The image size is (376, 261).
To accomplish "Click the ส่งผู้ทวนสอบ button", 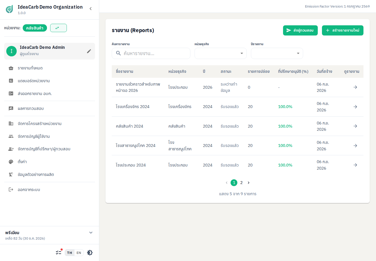I will click(x=300, y=30).
